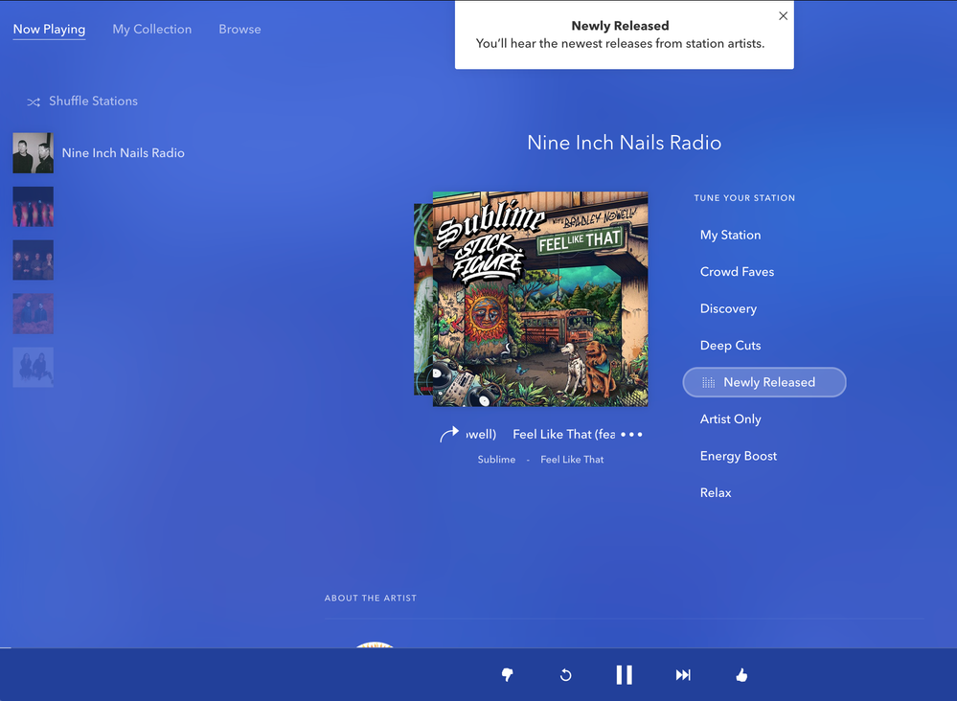The width and height of the screenshot is (957, 701).
Task: Click the Sublime artist link
Action: (x=496, y=460)
